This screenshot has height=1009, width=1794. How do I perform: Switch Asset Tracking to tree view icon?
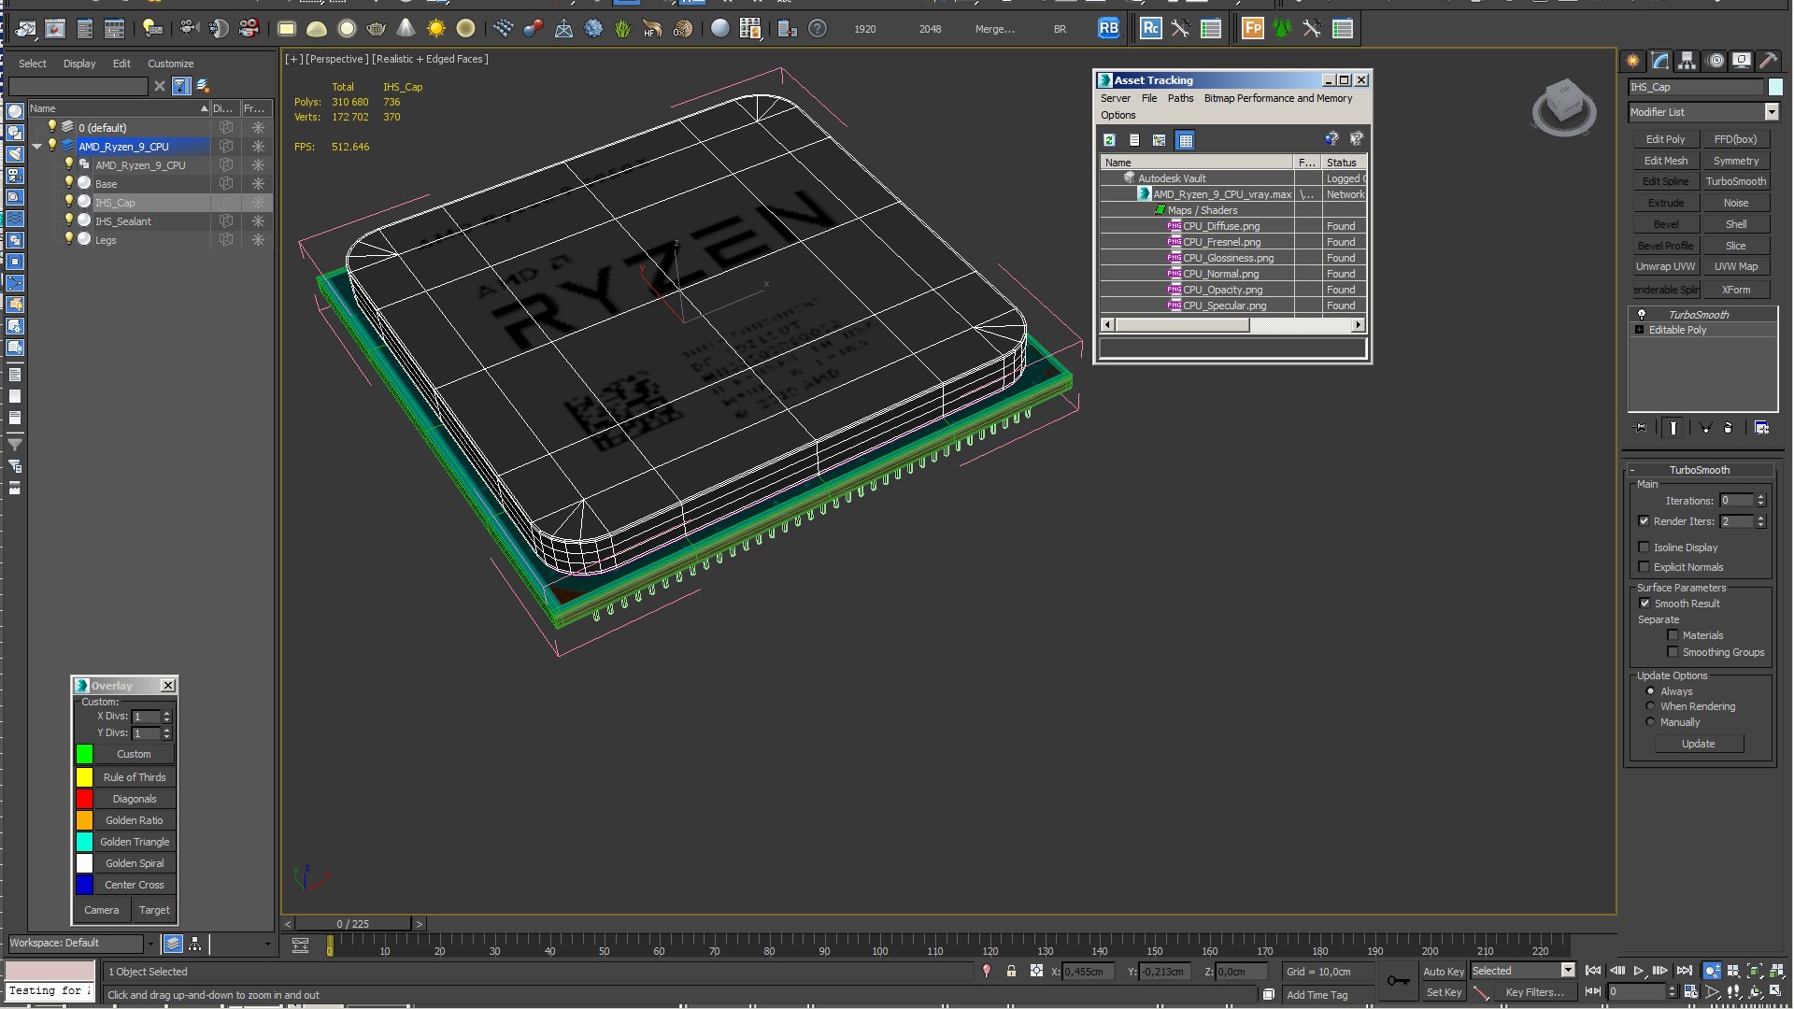1160,140
